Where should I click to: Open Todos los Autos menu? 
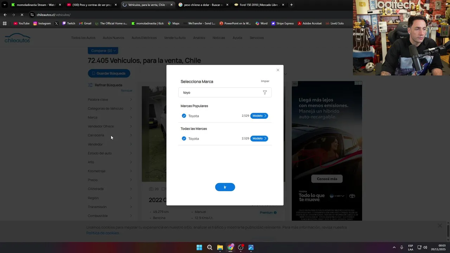83,38
